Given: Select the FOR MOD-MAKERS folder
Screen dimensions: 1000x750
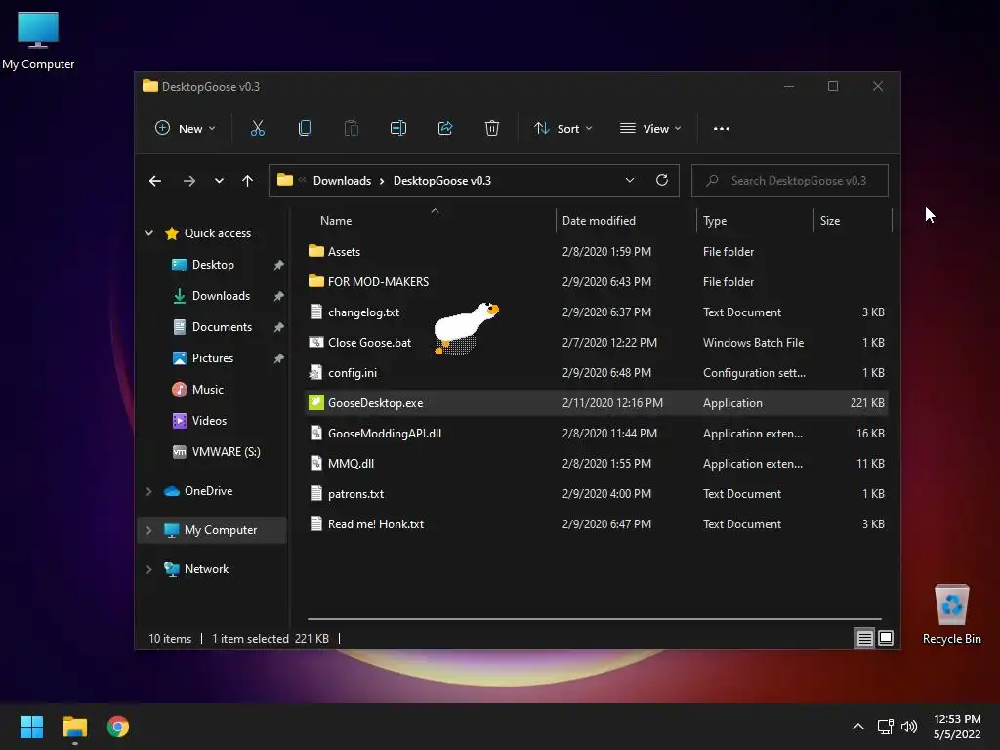Looking at the screenshot, I should pyautogui.click(x=378, y=281).
